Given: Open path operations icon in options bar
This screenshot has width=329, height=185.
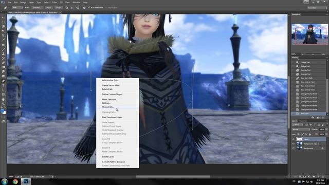Looking at the screenshot, I should coord(67,8).
